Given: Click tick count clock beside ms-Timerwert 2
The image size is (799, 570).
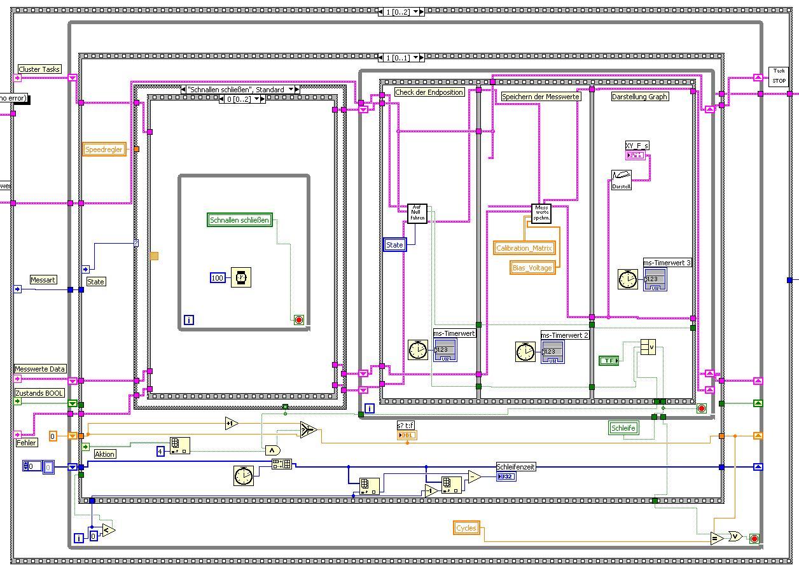Looking at the screenshot, I should [525, 352].
